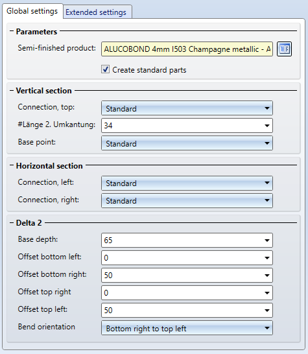Select the Global settings tab
The width and height of the screenshot is (308, 354).
(x=32, y=11)
